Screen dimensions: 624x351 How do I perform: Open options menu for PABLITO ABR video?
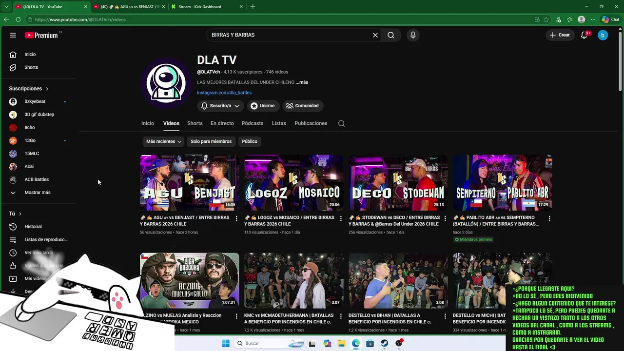(549, 218)
